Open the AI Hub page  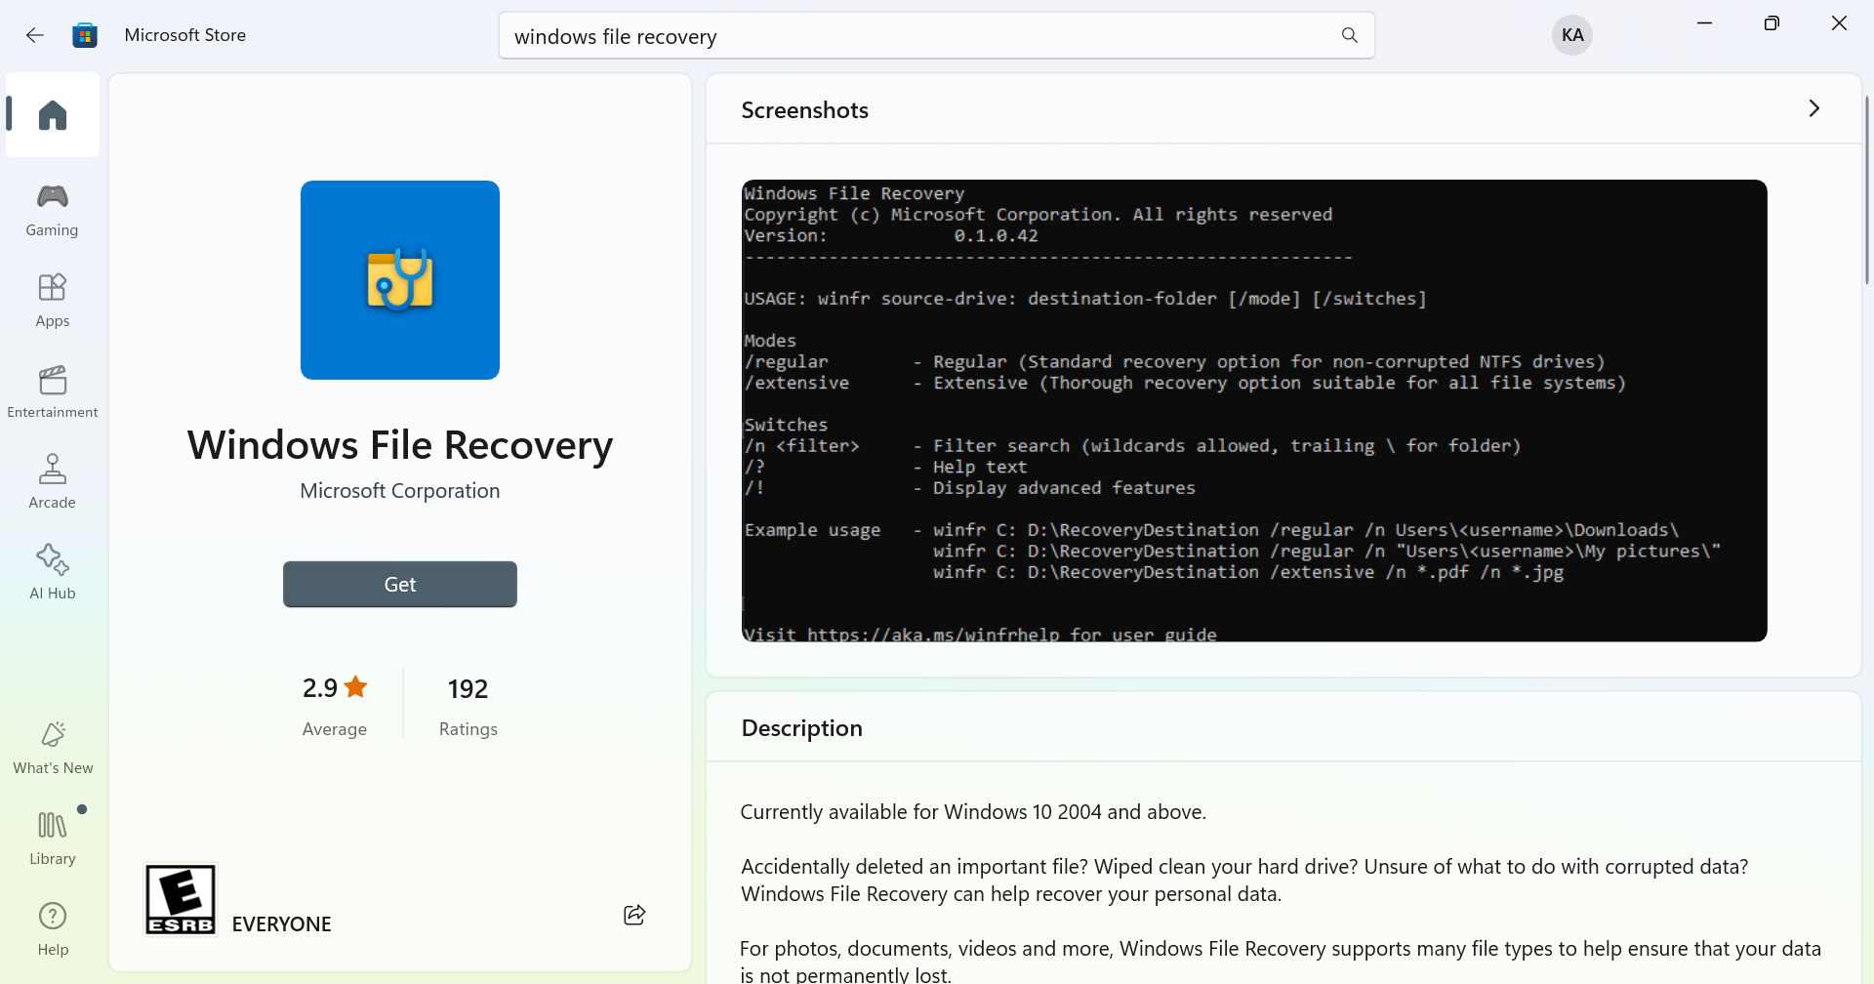point(53,573)
